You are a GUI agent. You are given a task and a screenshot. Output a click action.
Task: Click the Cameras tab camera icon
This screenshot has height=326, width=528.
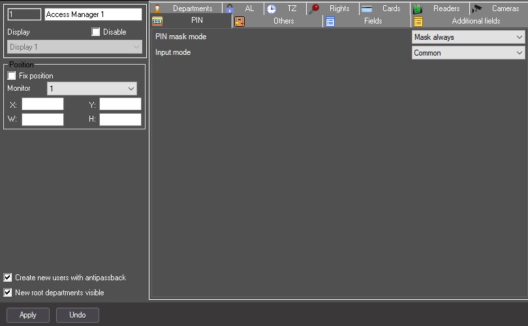click(x=476, y=8)
